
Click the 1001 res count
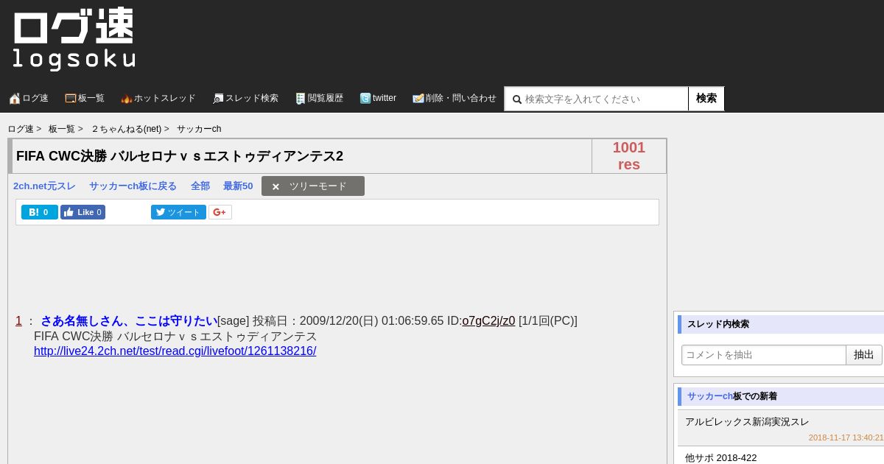click(x=629, y=156)
